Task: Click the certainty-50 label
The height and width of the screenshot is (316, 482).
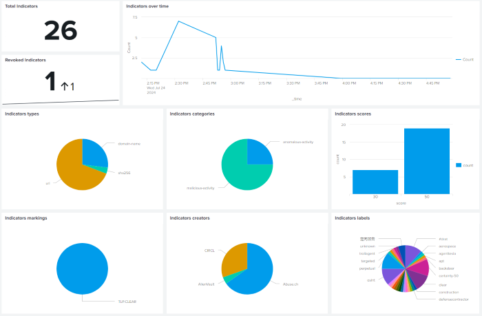Action: [x=448, y=276]
